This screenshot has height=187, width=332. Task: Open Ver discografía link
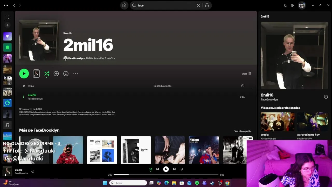243,131
